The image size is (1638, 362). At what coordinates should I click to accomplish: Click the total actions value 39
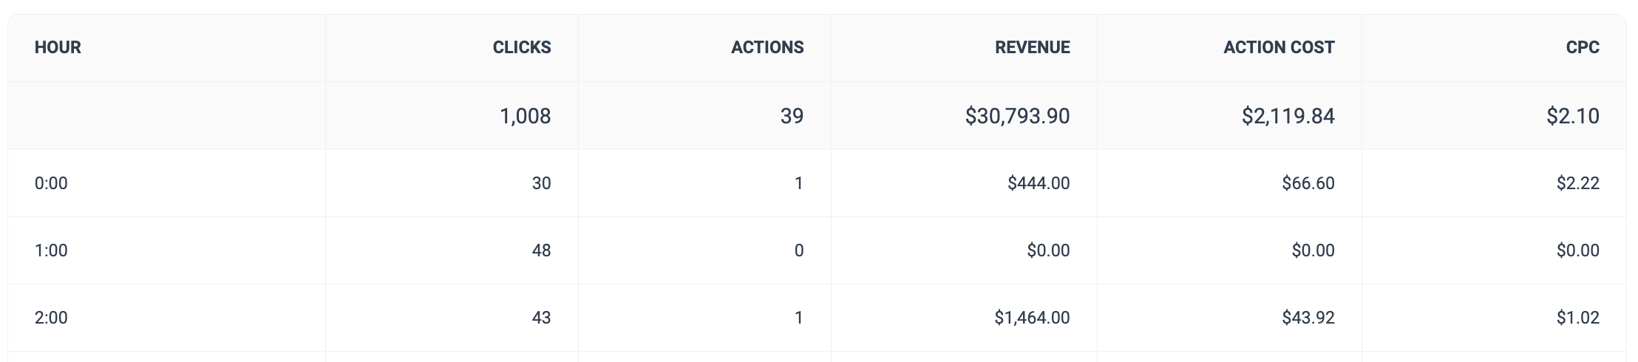pos(792,116)
